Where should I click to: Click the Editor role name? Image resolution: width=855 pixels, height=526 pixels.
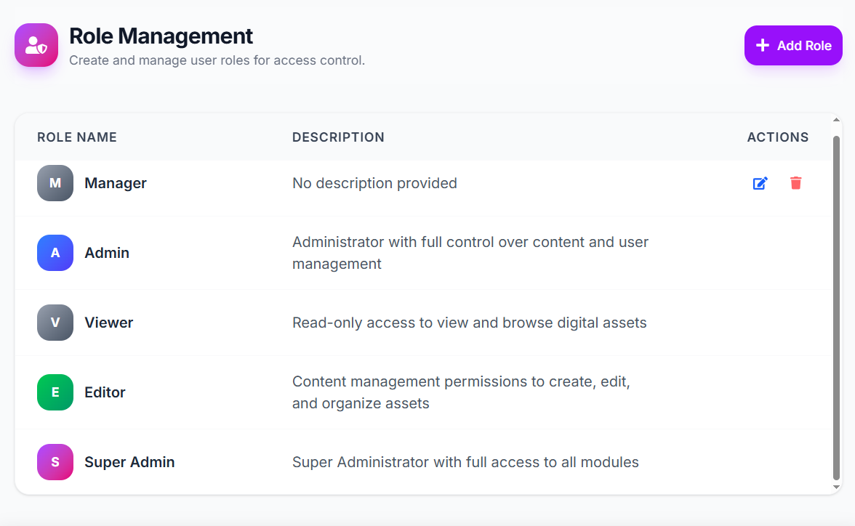pyautogui.click(x=105, y=392)
